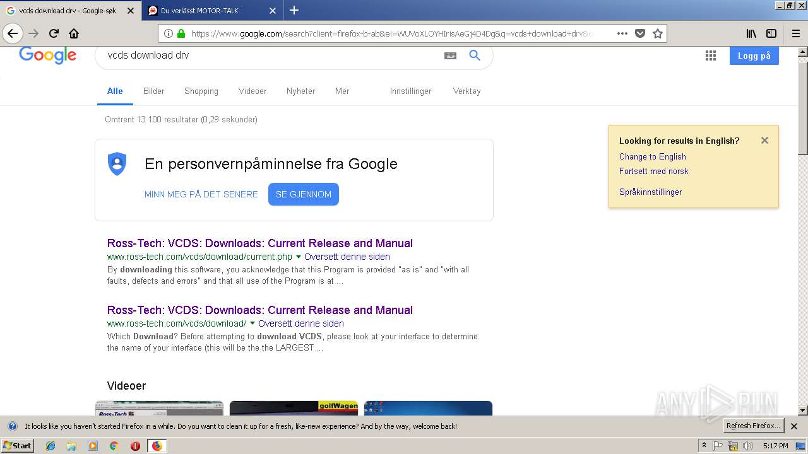Switch to Bilder results
This screenshot has height=454, width=808.
[153, 91]
